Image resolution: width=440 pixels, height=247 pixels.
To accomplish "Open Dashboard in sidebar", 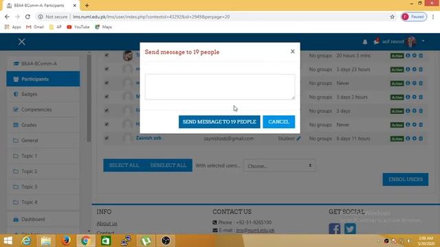I will (x=43, y=220).
